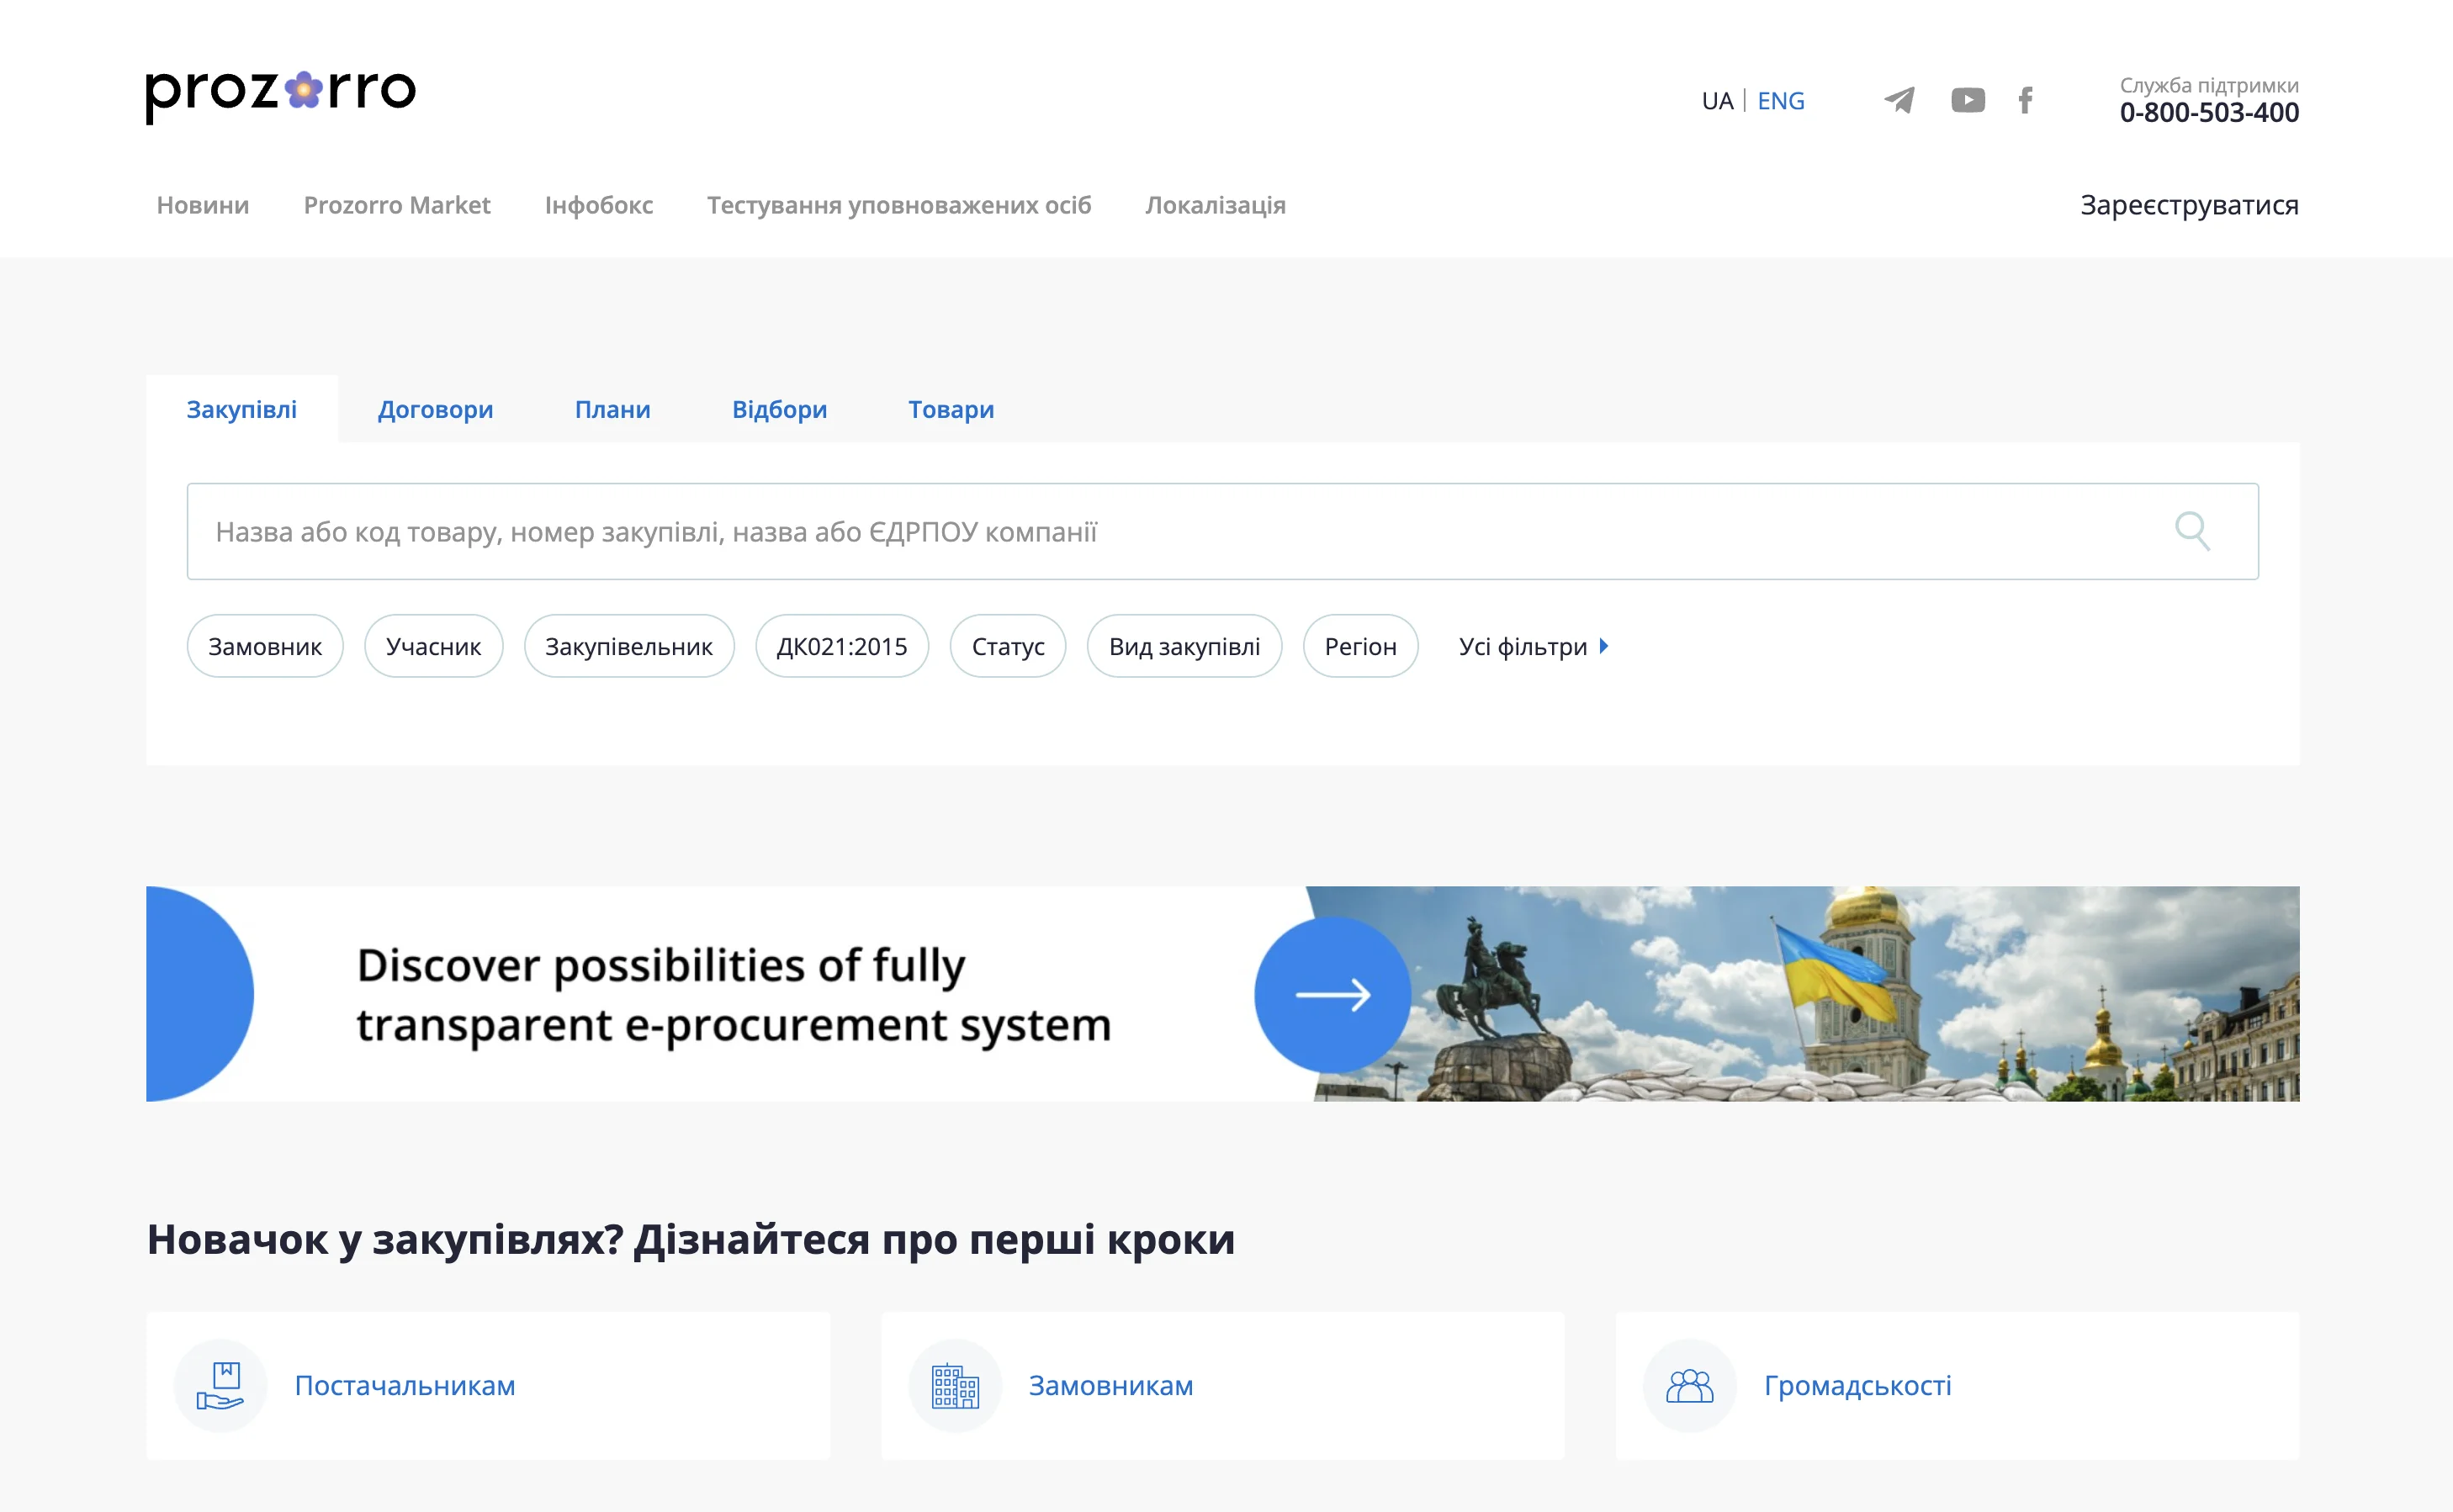
Task: Toggle the Статус filter
Action: (1008, 646)
